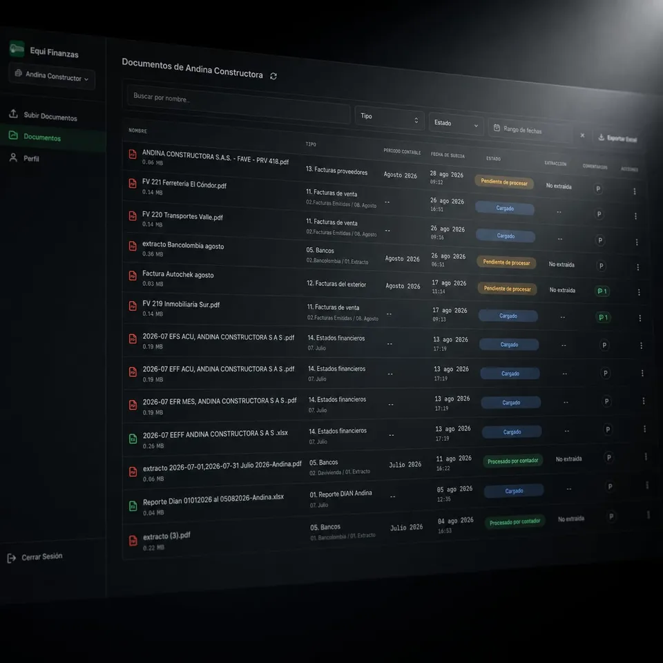
Task: Click Procesado por contador badge on extracto (3).pdf
Action: [x=515, y=522]
